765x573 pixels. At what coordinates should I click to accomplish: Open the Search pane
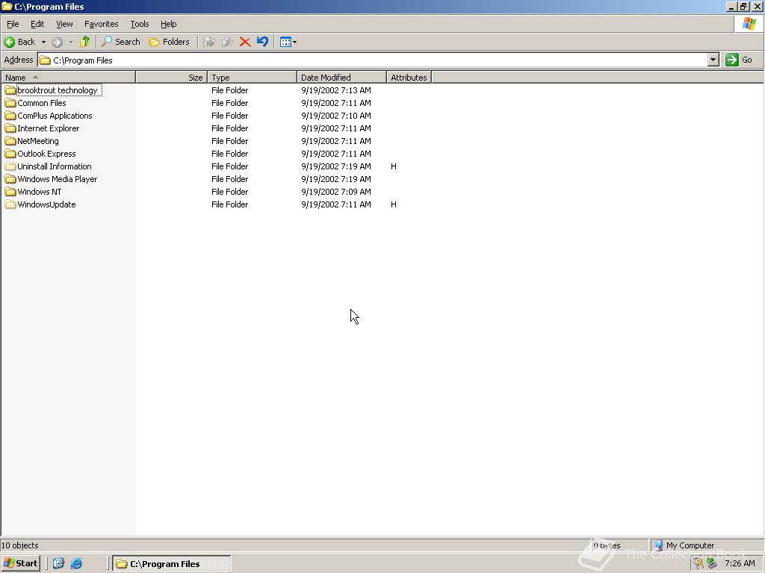tap(120, 42)
